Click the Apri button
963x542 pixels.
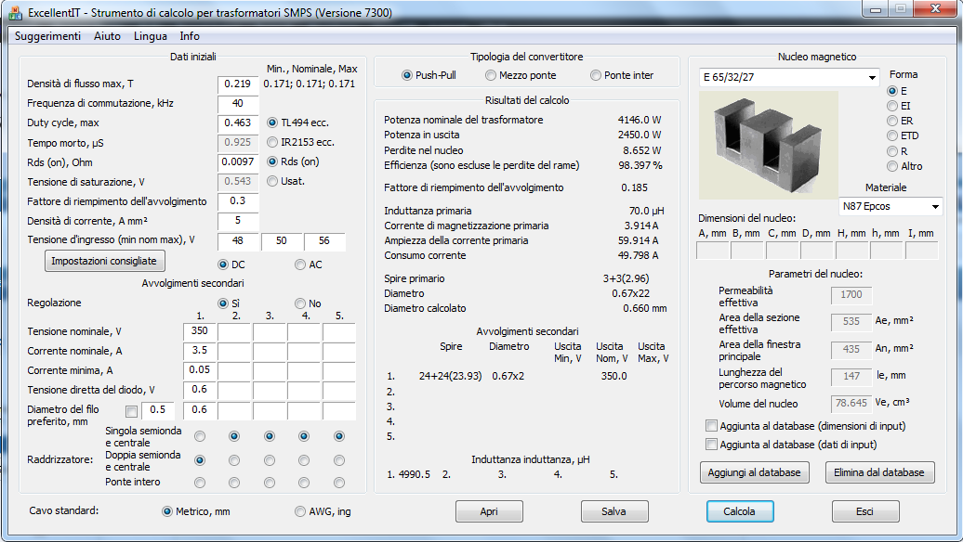(x=489, y=511)
